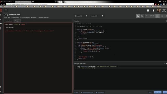Open the Hack Reactor Prep bookmark folder

tap(21, 7)
